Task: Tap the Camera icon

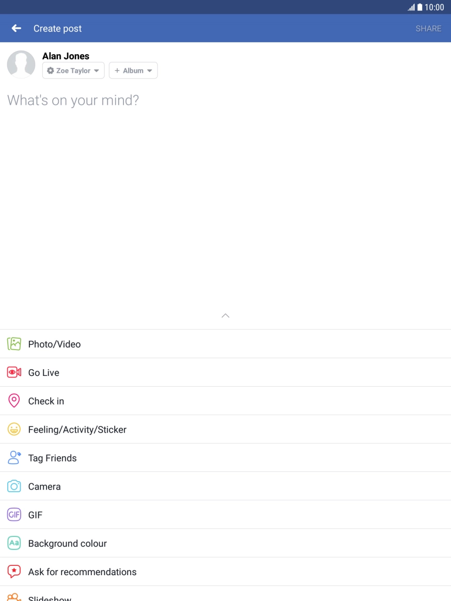Action: coord(14,486)
